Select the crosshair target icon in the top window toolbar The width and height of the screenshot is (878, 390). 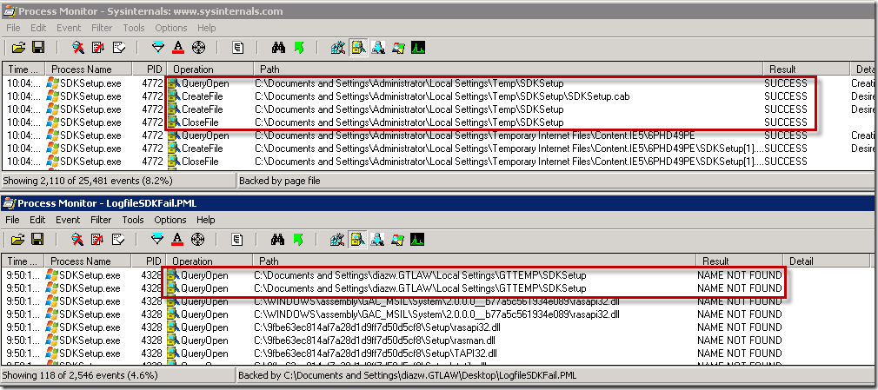click(198, 47)
